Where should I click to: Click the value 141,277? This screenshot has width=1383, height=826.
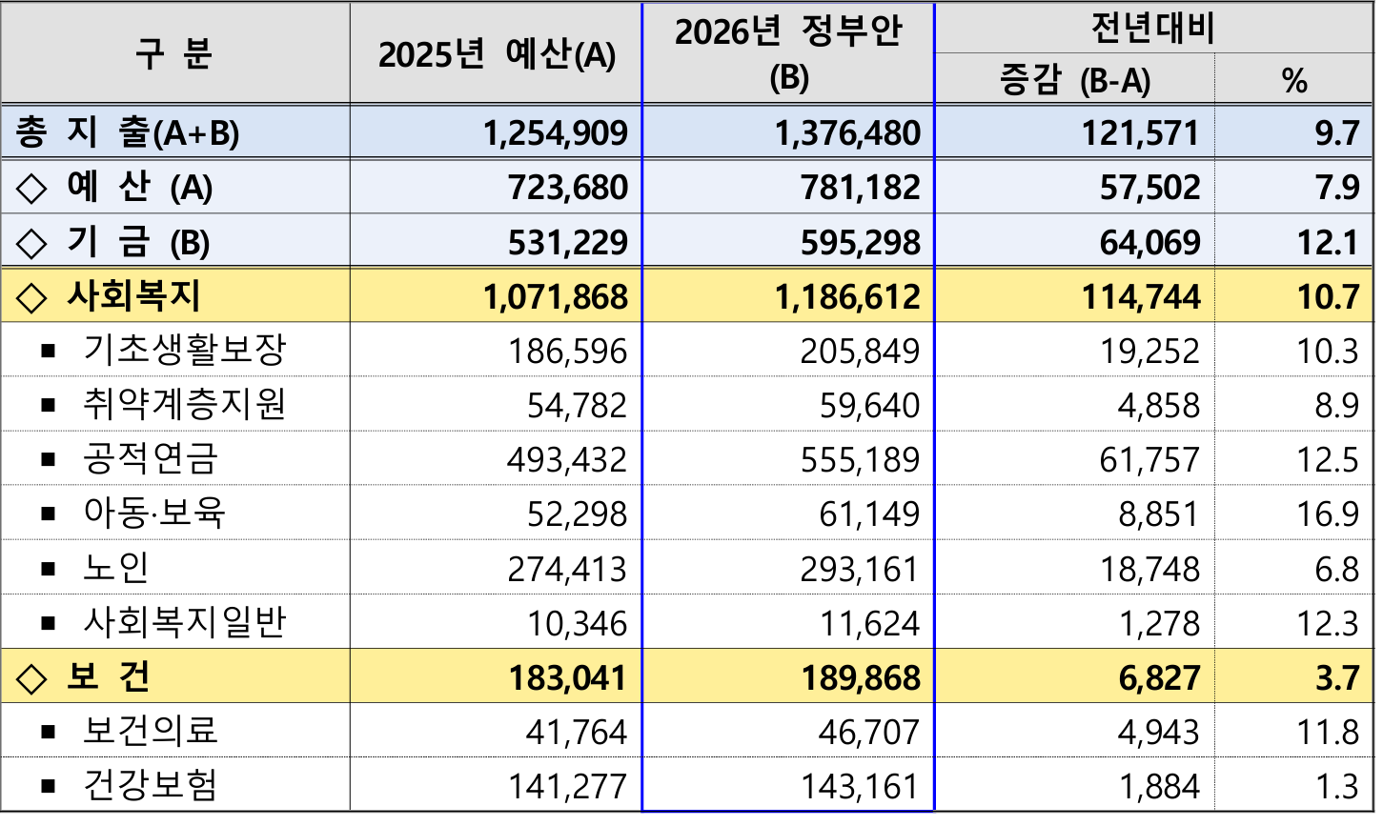point(568,787)
